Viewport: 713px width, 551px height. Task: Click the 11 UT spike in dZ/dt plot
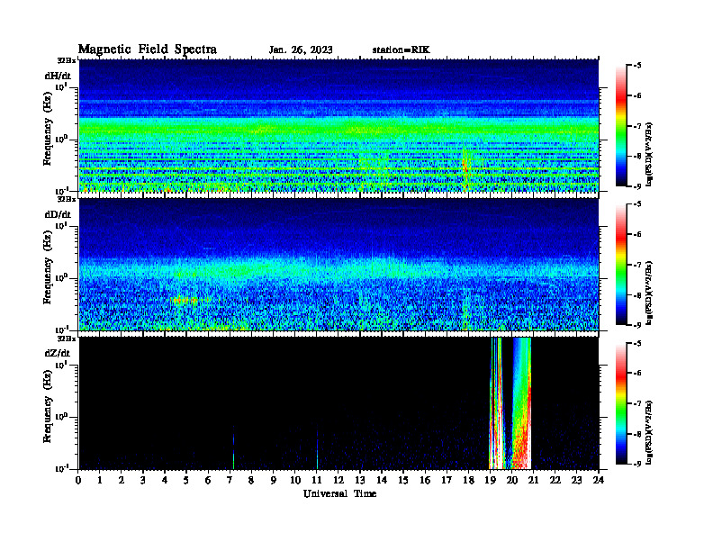317,450
